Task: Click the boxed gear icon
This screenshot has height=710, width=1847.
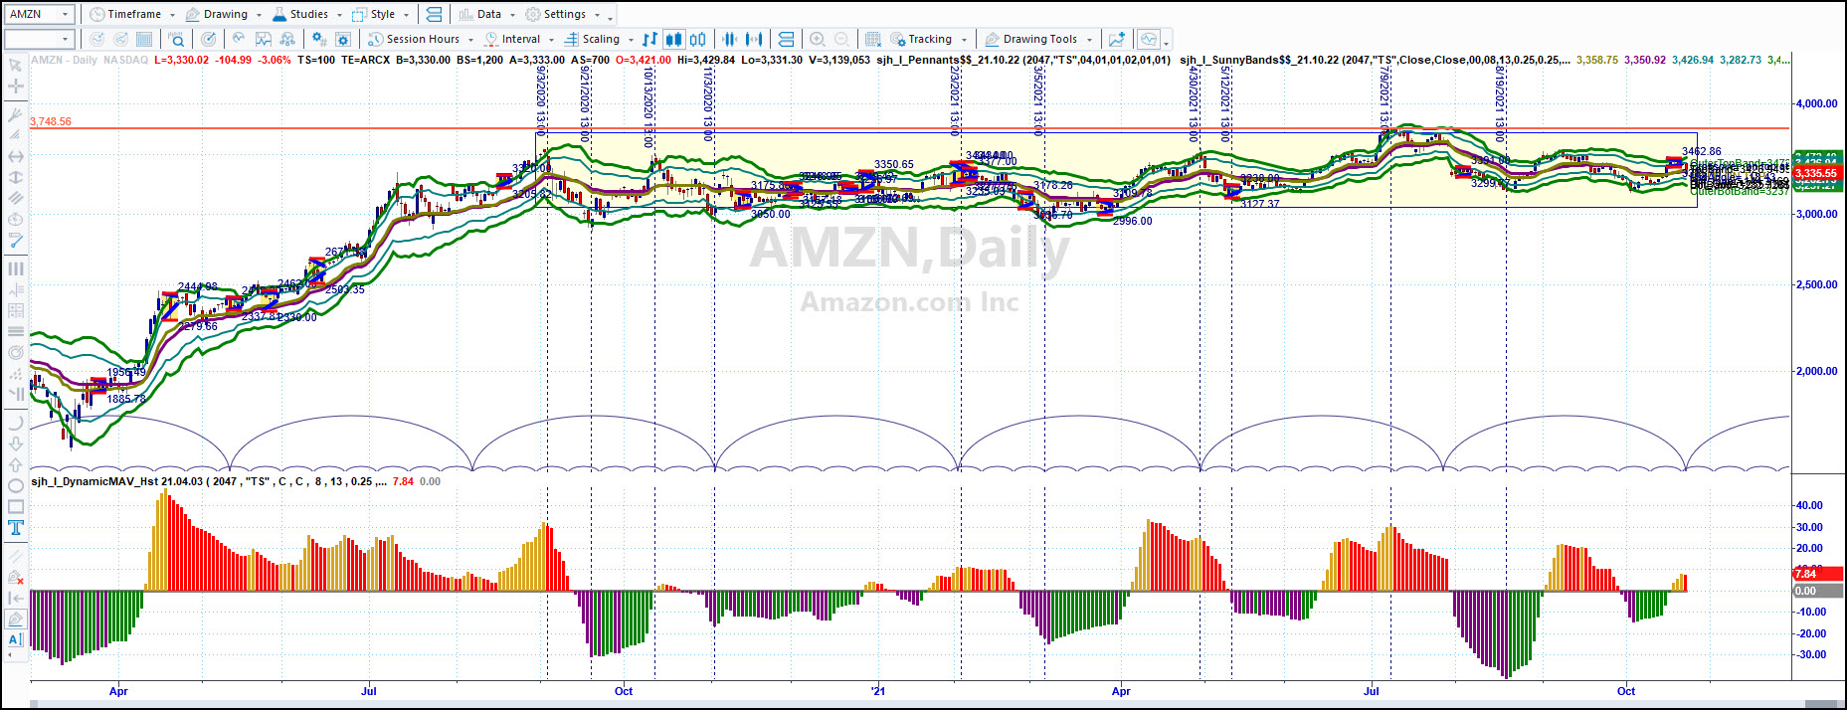Action: (343, 39)
